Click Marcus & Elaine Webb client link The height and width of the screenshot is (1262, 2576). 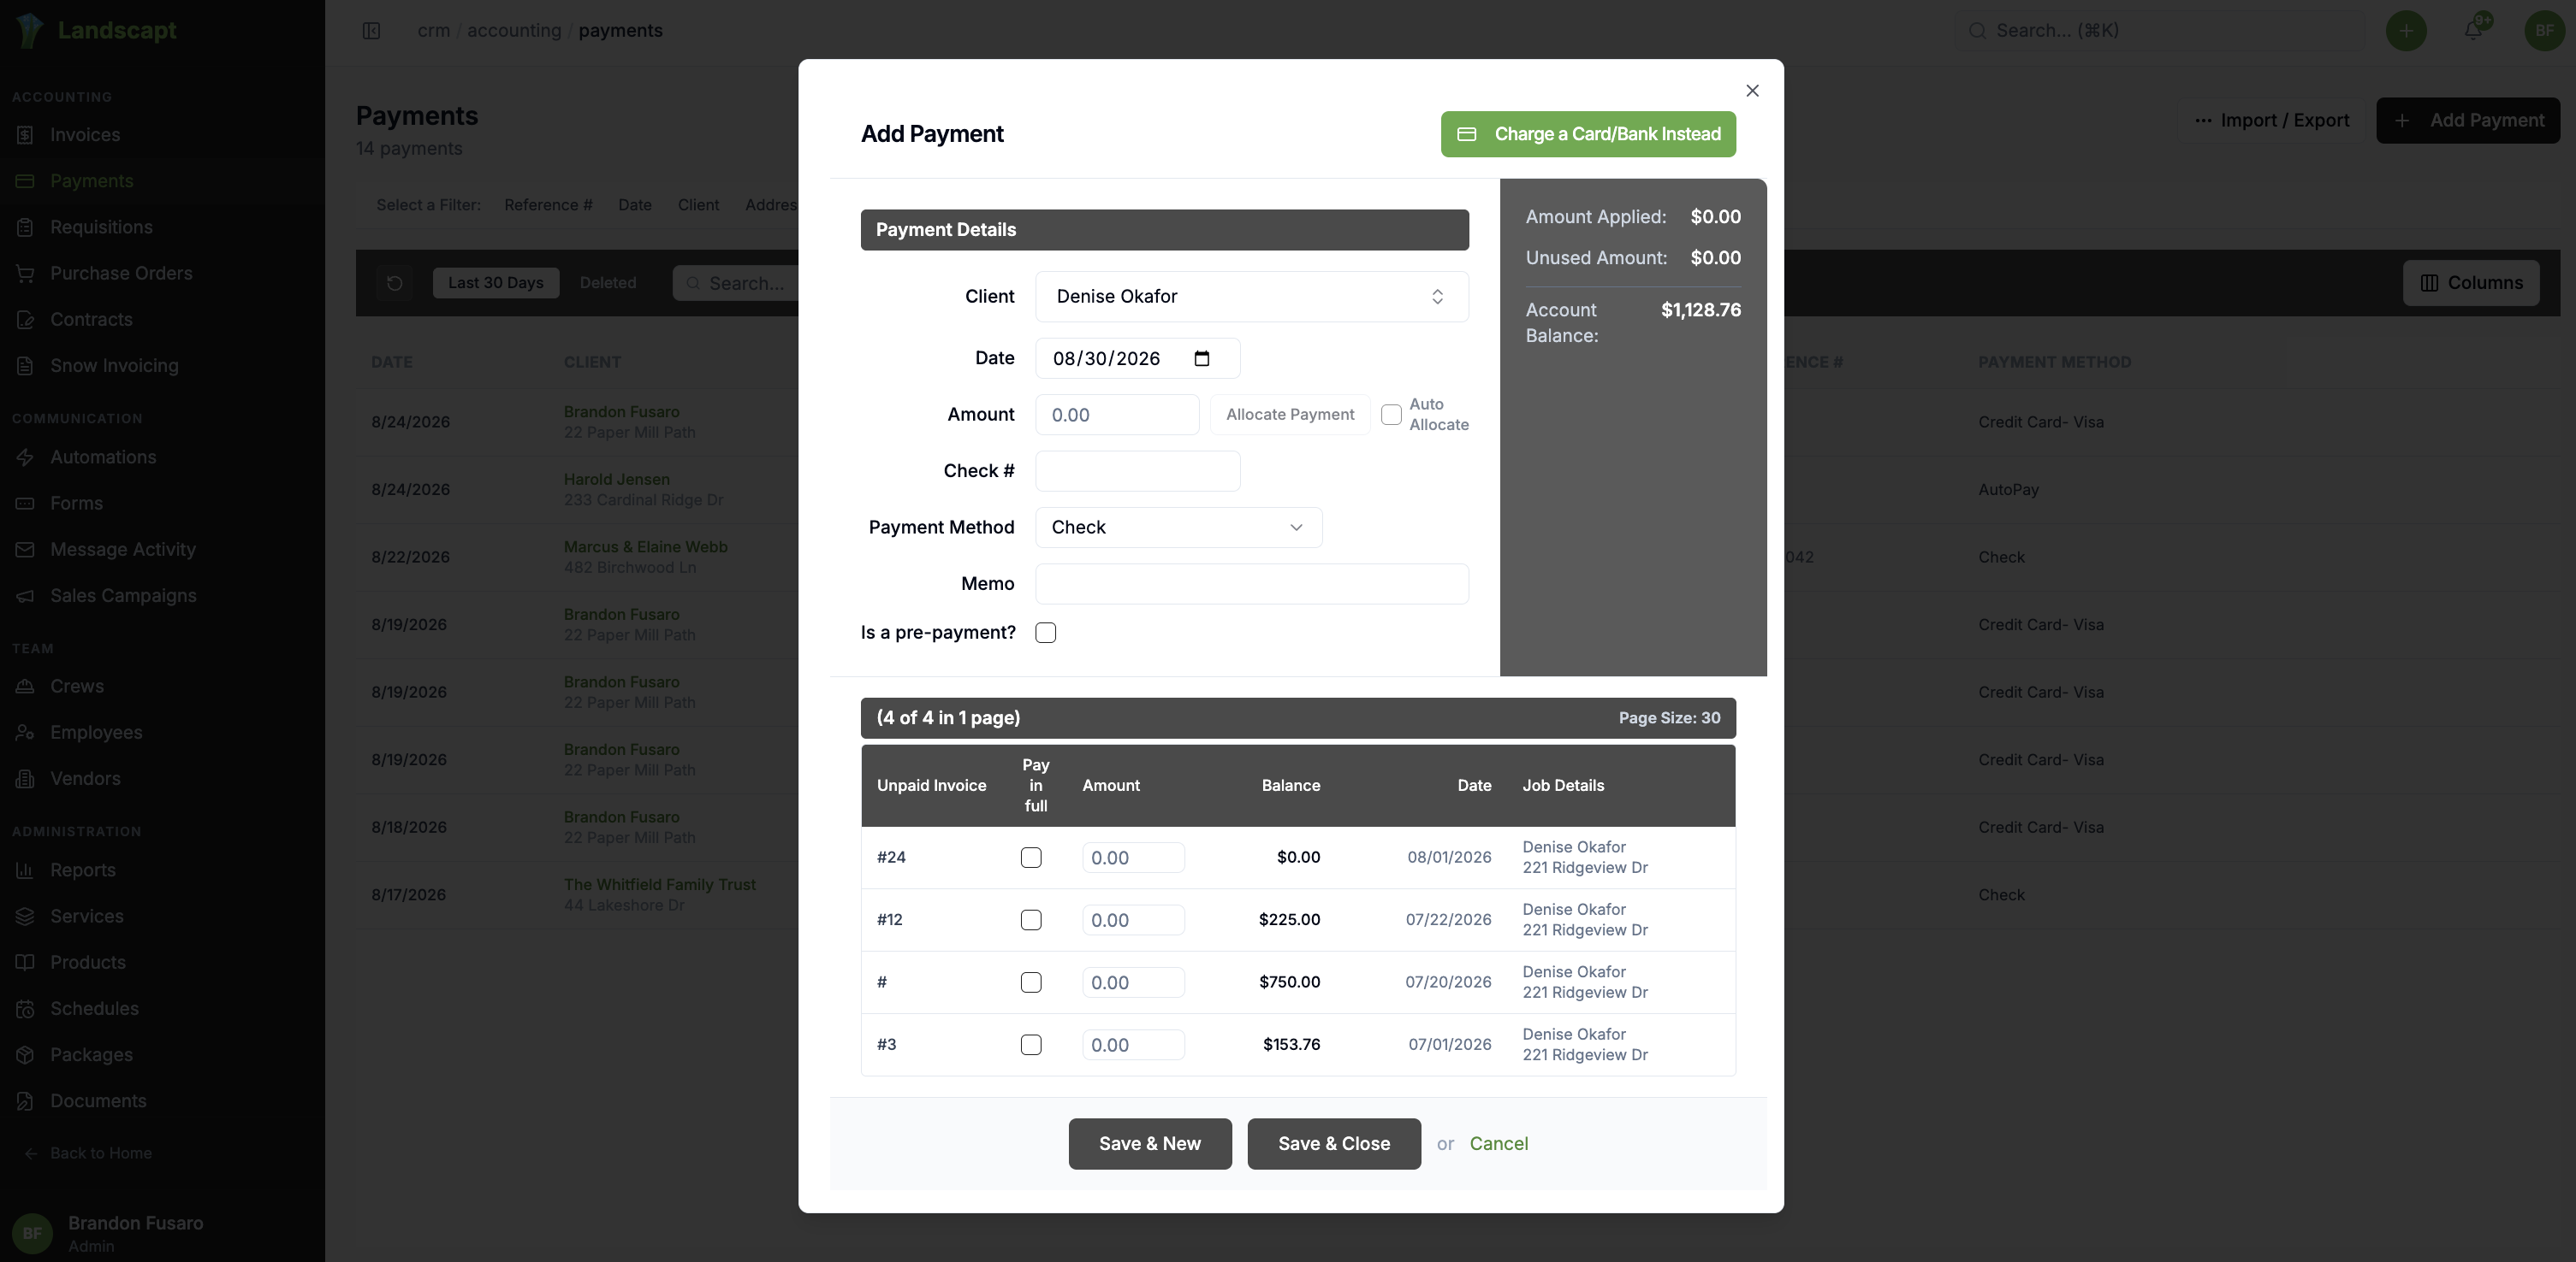645,547
